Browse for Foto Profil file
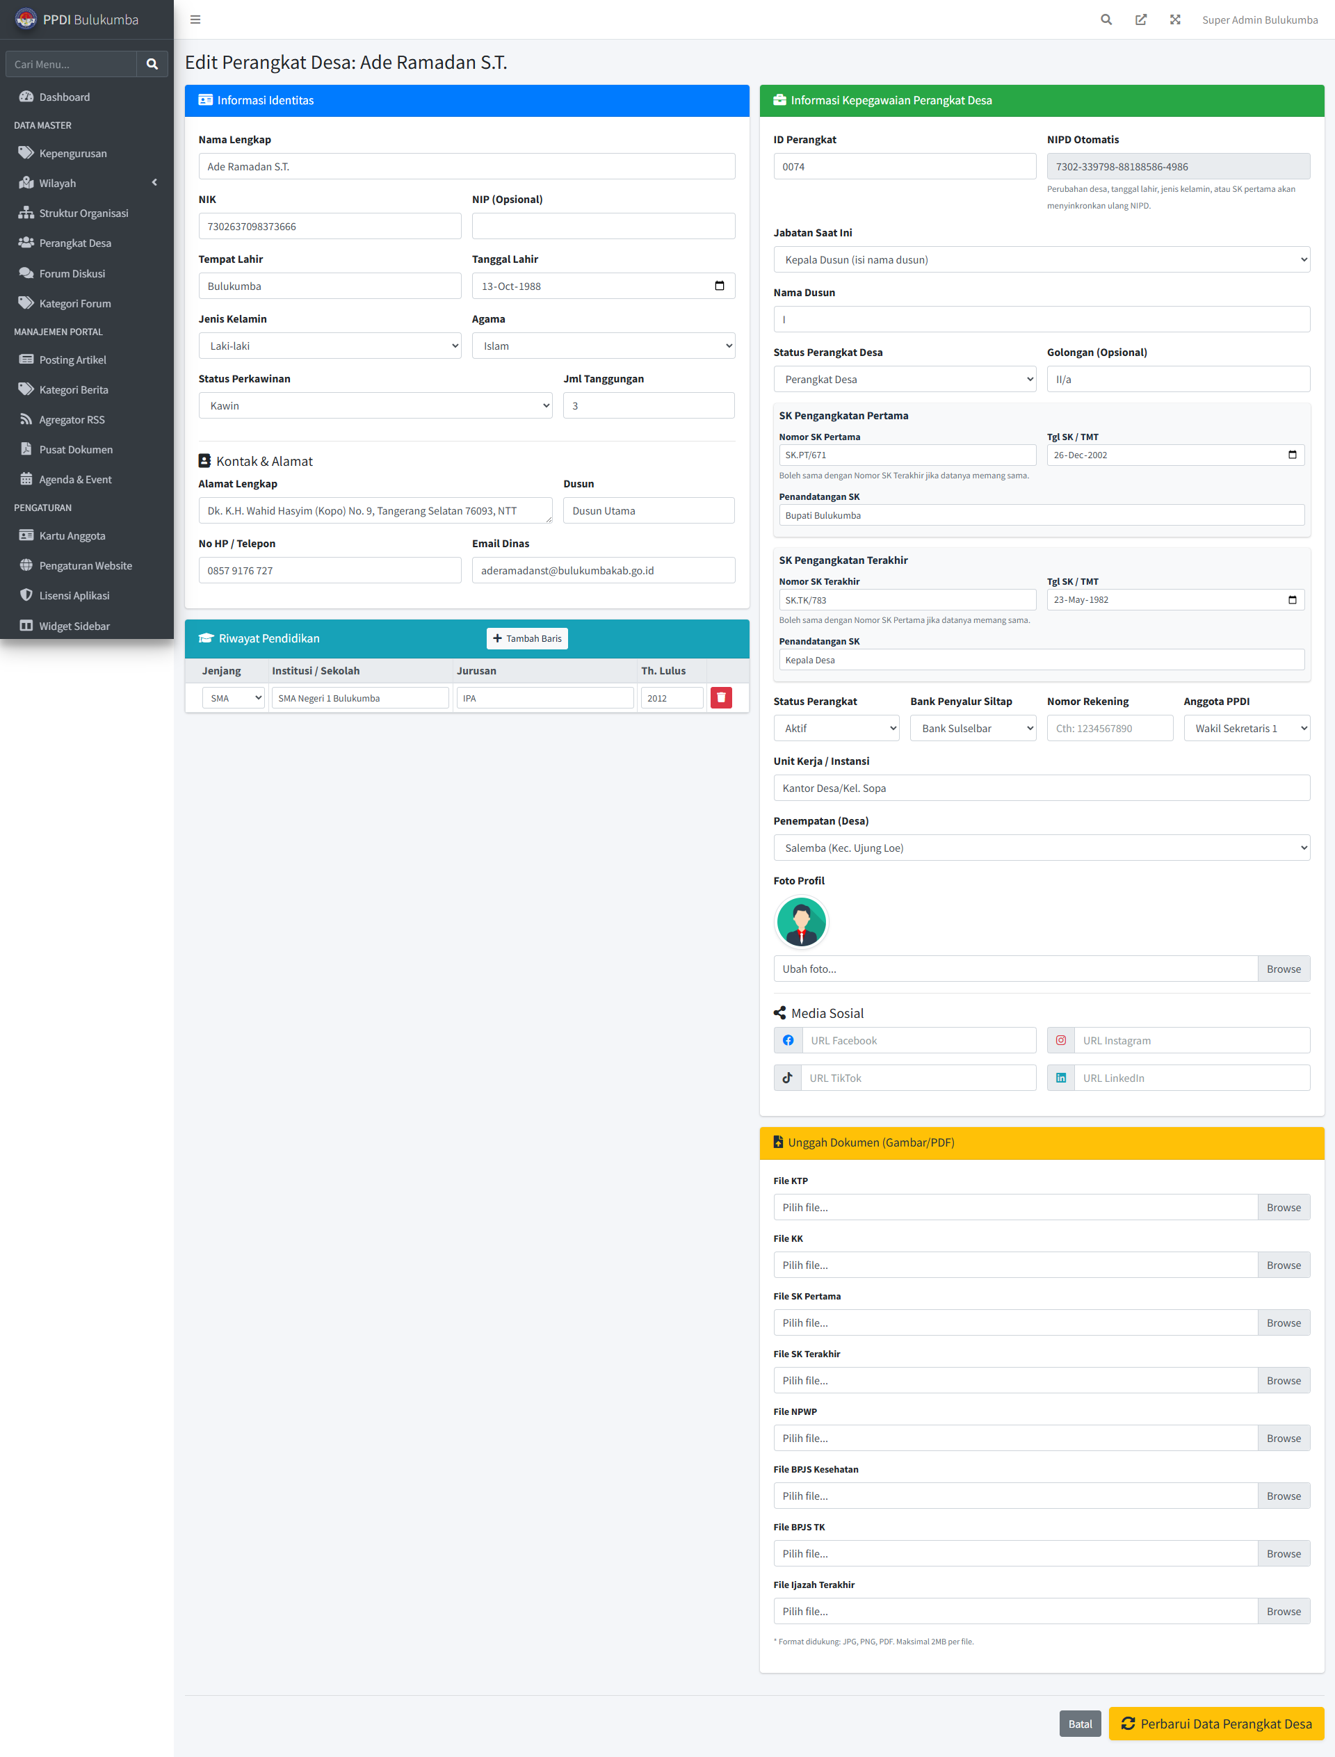The width and height of the screenshot is (1335, 1757). click(1284, 969)
